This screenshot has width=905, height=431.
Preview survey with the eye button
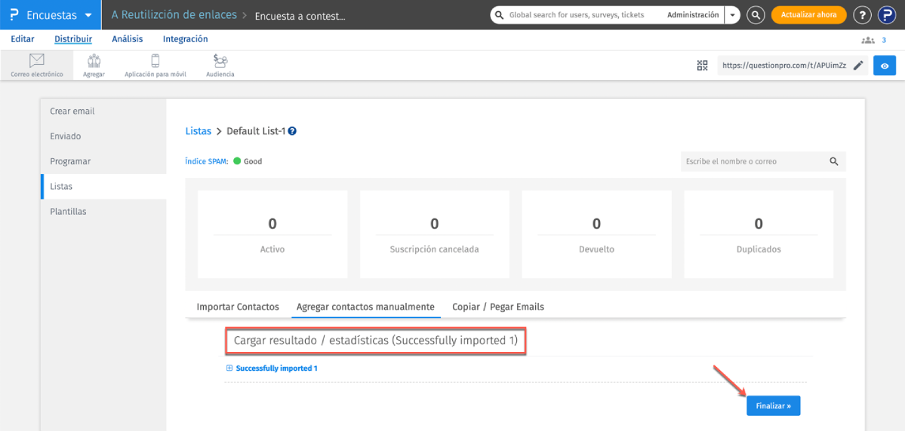tap(884, 66)
